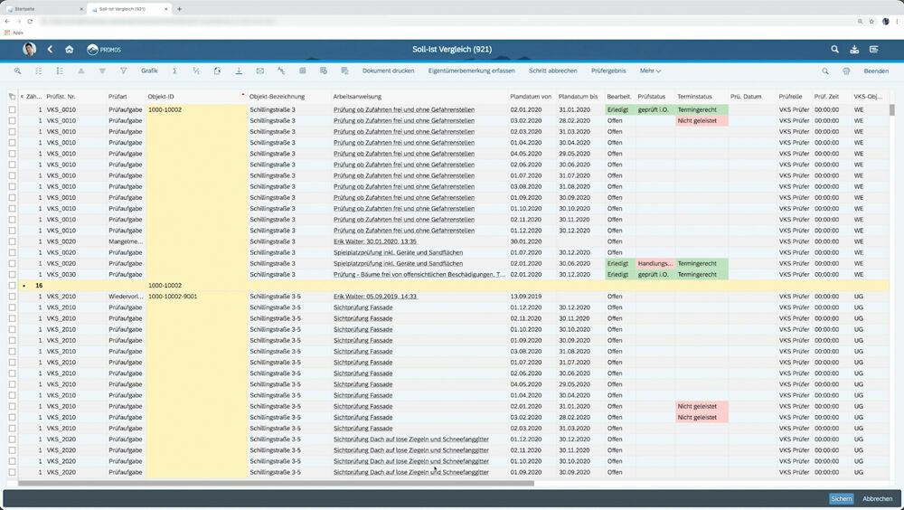Click the header search magnifier icon
Viewport: 904px width, 510px height.
[834, 50]
